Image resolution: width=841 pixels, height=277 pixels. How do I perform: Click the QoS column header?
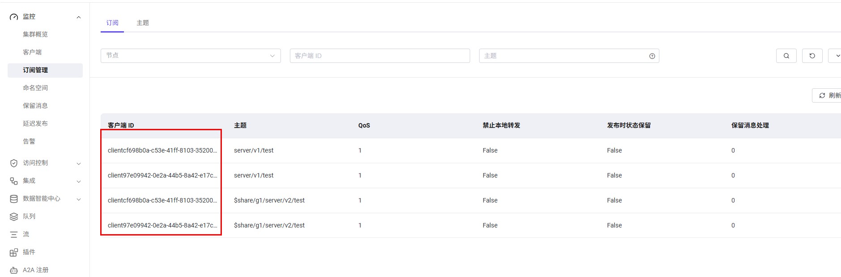coord(364,125)
